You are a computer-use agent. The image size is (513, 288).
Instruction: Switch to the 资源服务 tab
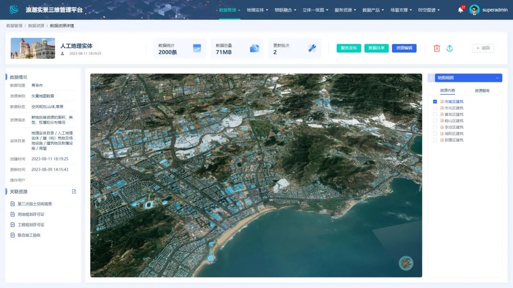pyautogui.click(x=482, y=90)
